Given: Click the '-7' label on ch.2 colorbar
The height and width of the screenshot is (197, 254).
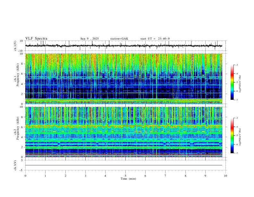Looking at the screenshot, I should [236, 153].
